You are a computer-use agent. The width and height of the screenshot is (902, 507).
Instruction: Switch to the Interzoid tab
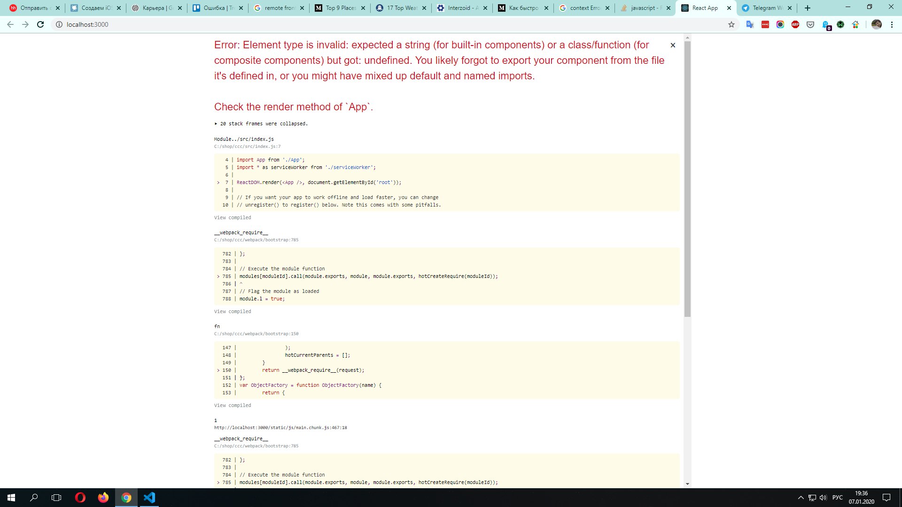(462, 8)
